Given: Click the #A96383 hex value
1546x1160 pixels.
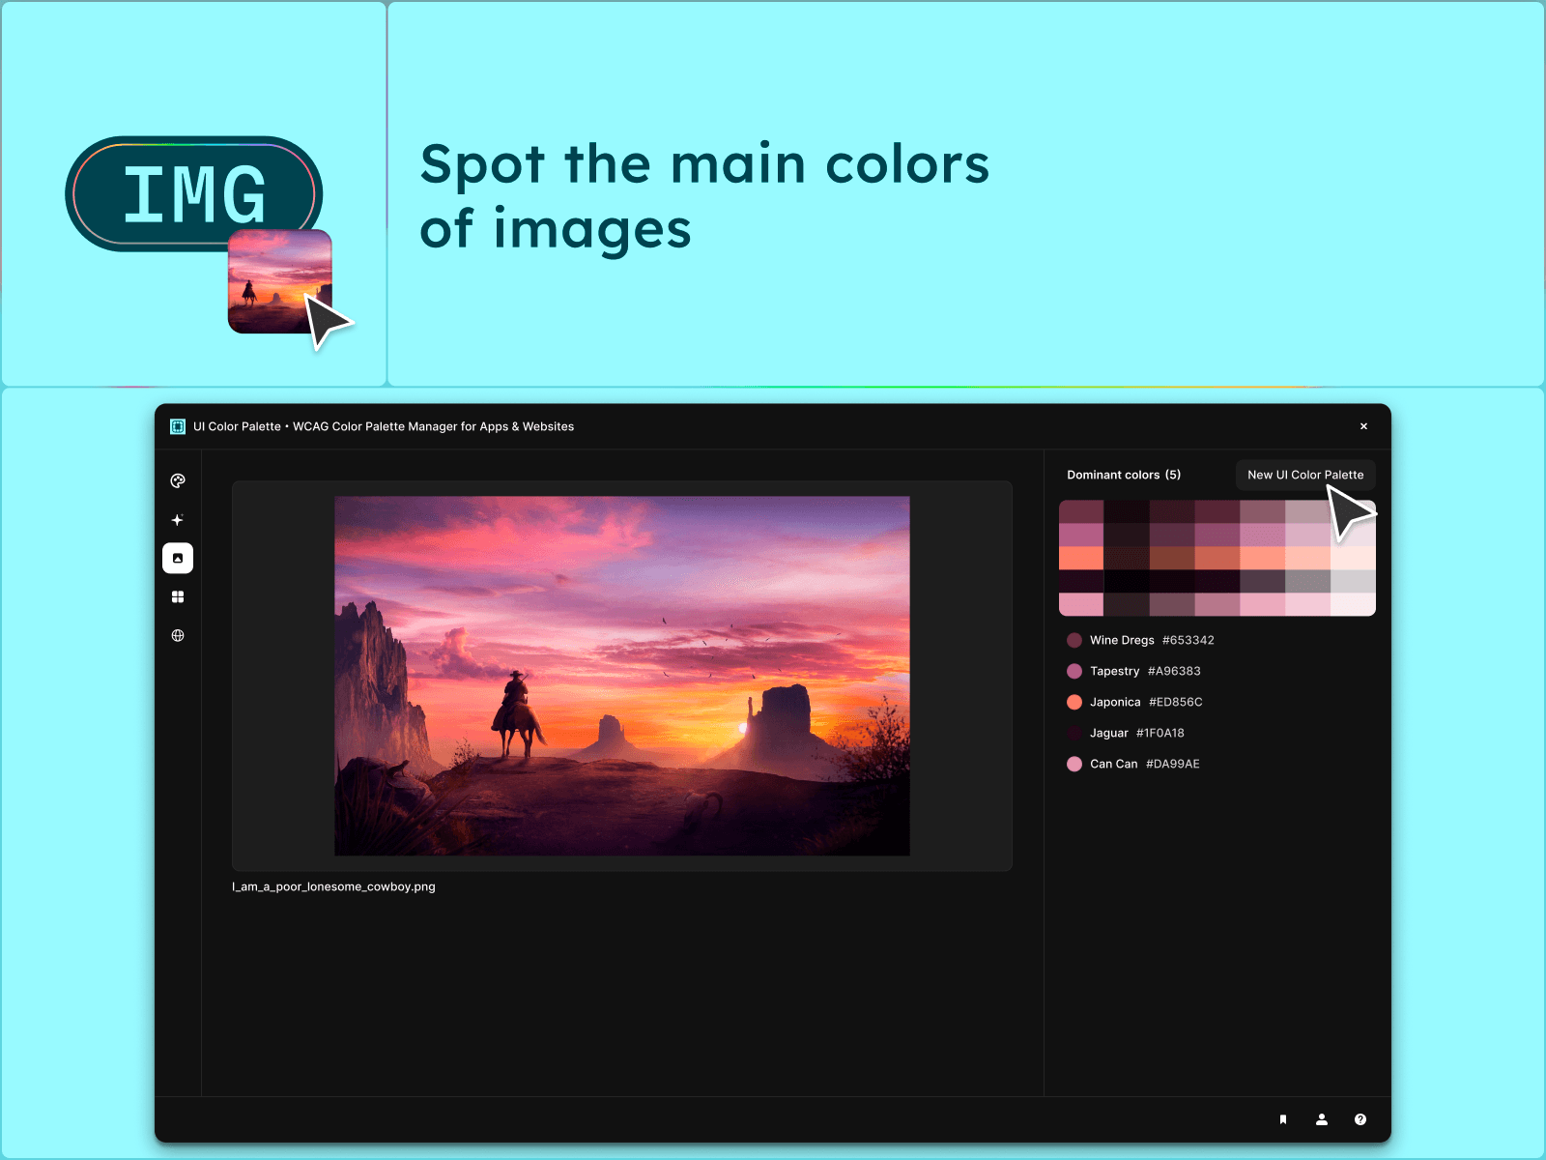Looking at the screenshot, I should (x=1174, y=671).
